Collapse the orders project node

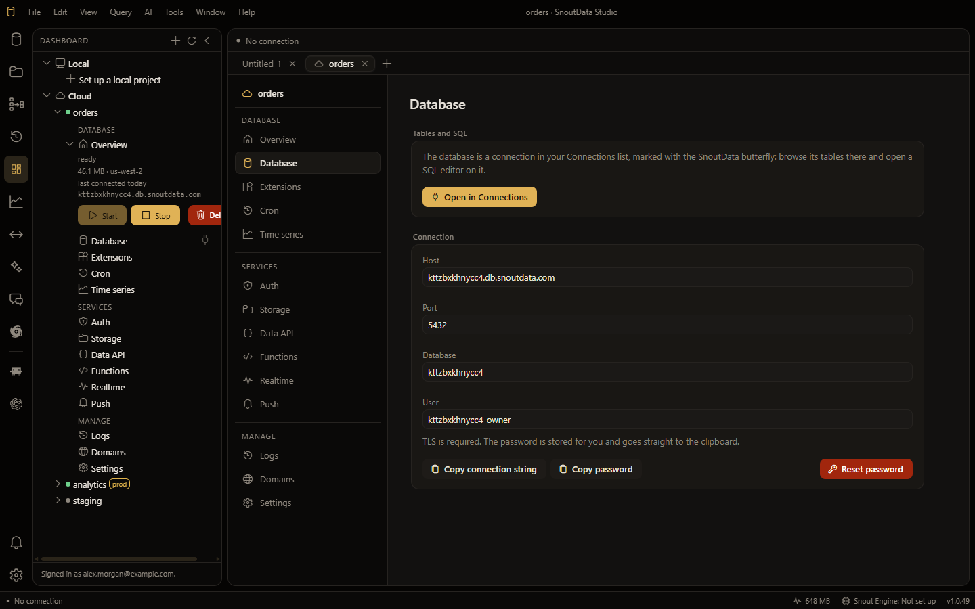tap(58, 112)
